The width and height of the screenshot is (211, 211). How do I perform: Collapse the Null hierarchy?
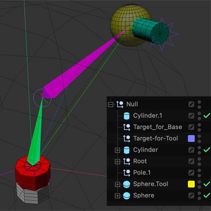coord(111,105)
